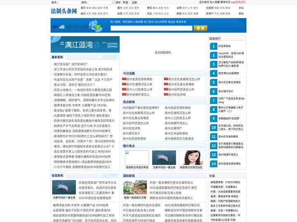
Task: Open the 商机 navigation item
Action: 241,14
